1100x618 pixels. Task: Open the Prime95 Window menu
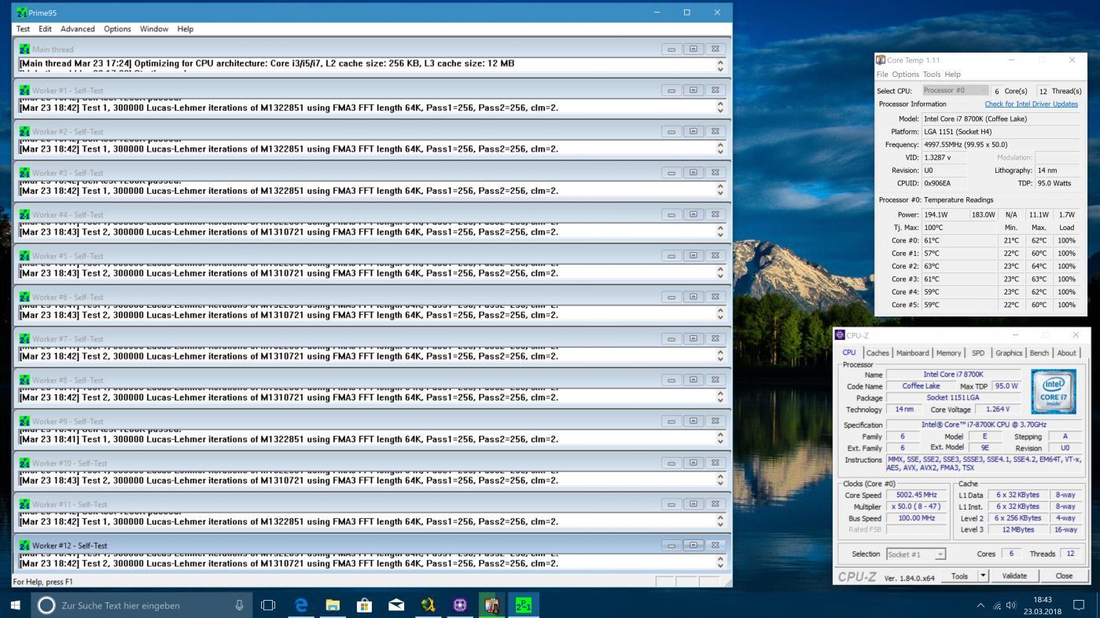coord(154,29)
